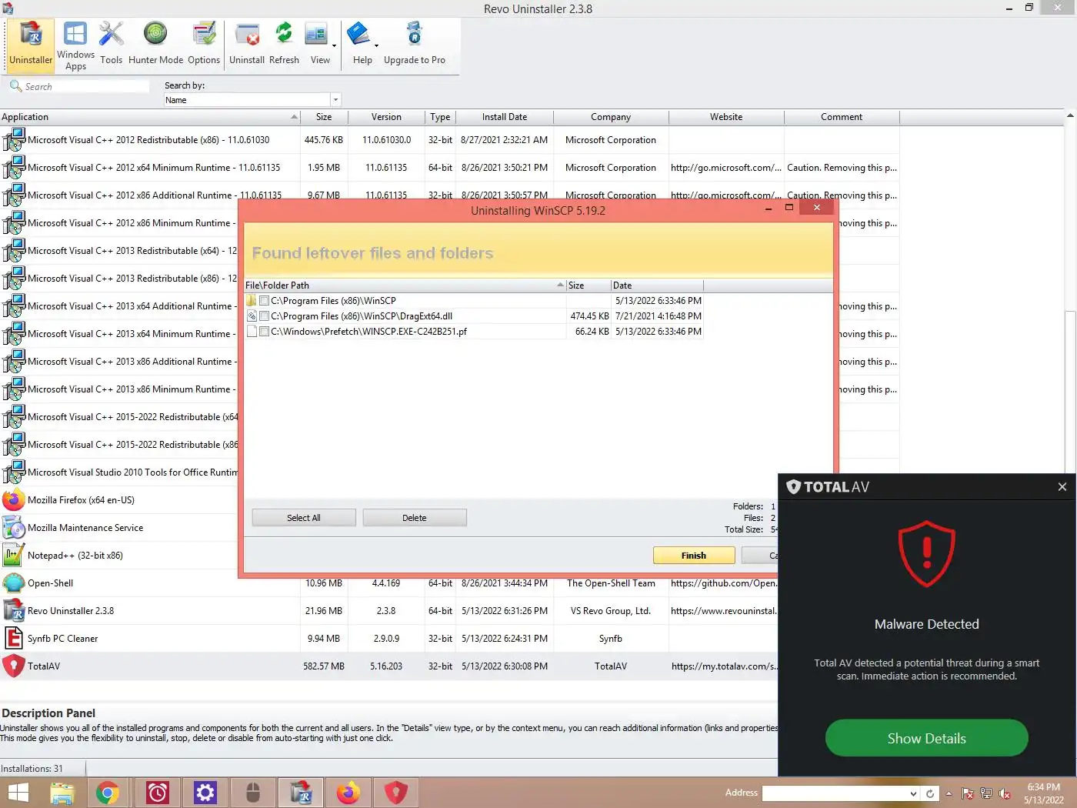Open the volume icon in system tray
Screen dimensions: 1077x808
[x=1004, y=793]
